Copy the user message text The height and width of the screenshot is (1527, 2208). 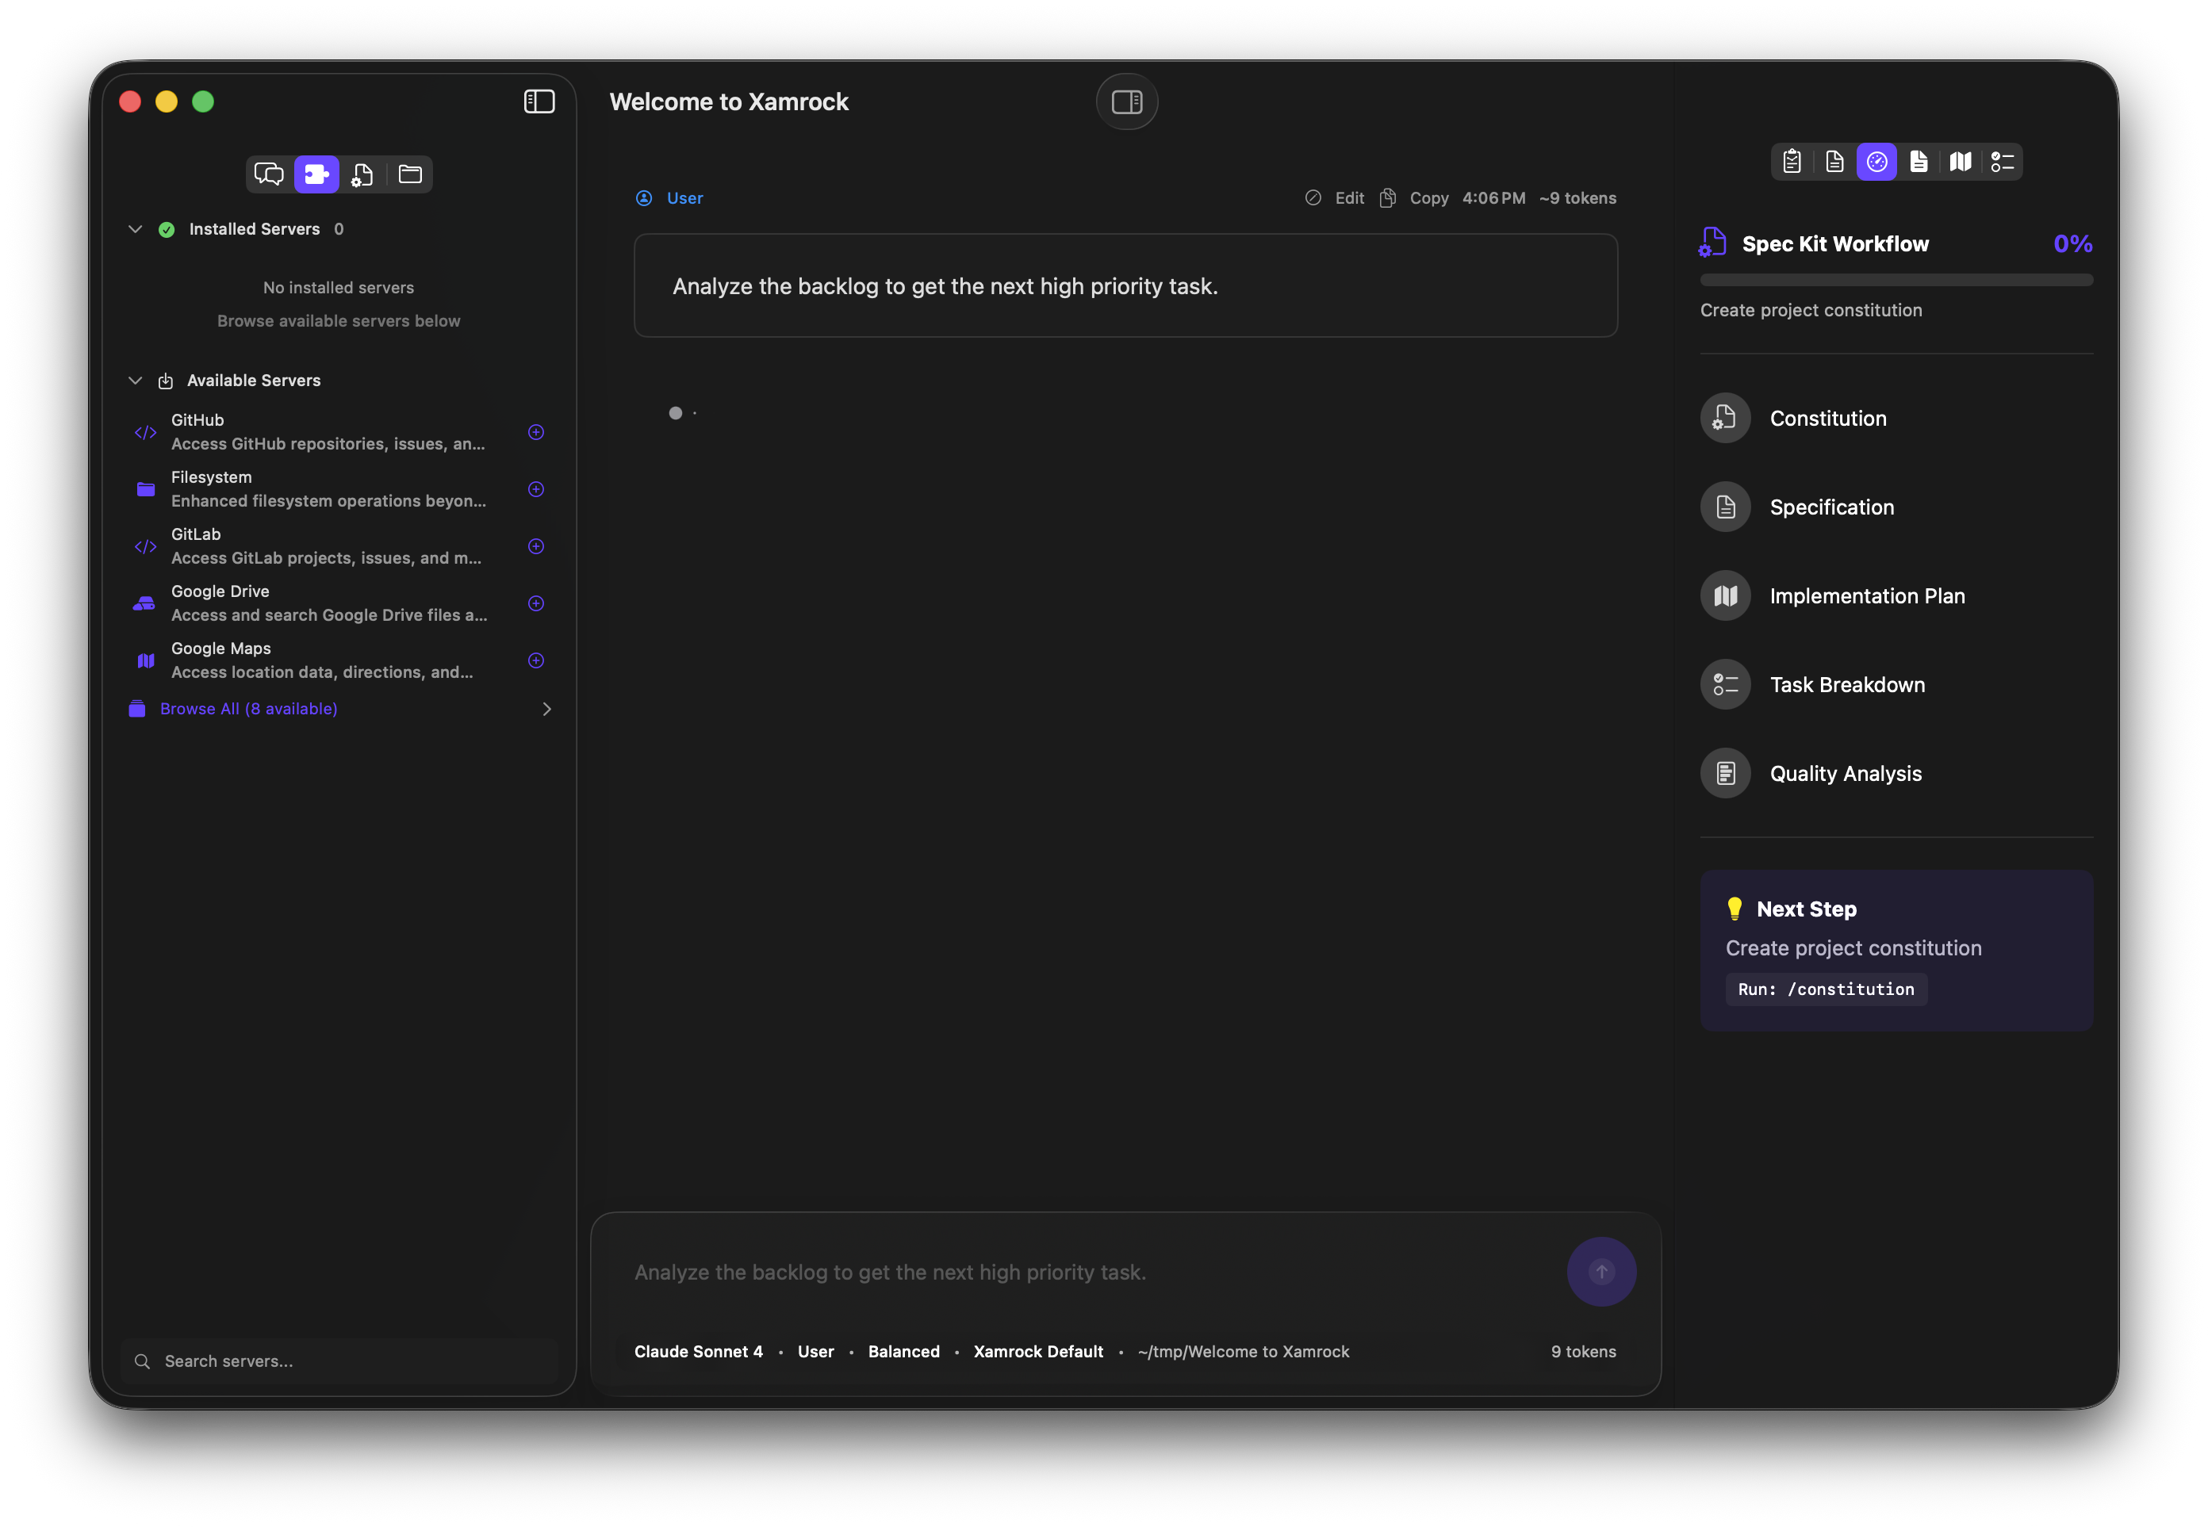(1416, 198)
